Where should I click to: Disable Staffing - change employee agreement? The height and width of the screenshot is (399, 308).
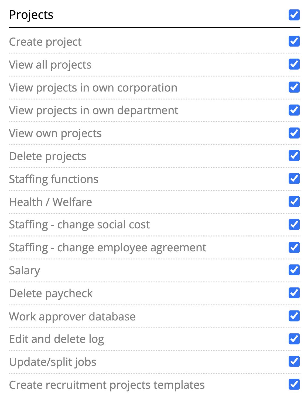point(294,247)
